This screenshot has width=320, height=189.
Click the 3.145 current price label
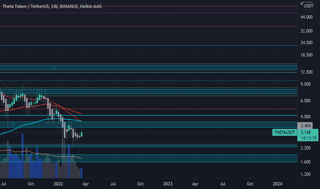tap(306, 132)
